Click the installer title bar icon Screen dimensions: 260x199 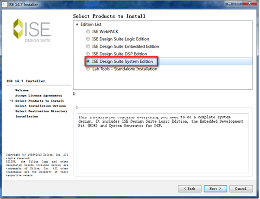[4, 5]
